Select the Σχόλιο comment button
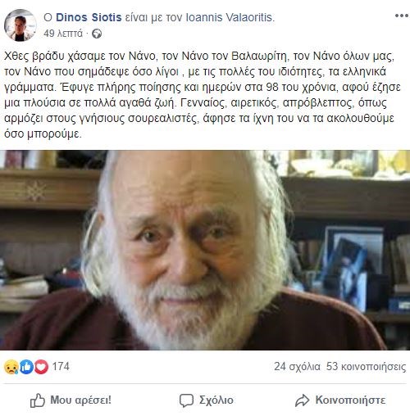The height and width of the screenshot is (416, 410). (x=207, y=400)
